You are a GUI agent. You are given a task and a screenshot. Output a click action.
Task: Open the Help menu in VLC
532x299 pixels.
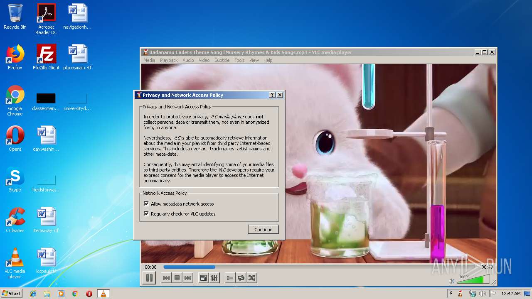click(268, 60)
